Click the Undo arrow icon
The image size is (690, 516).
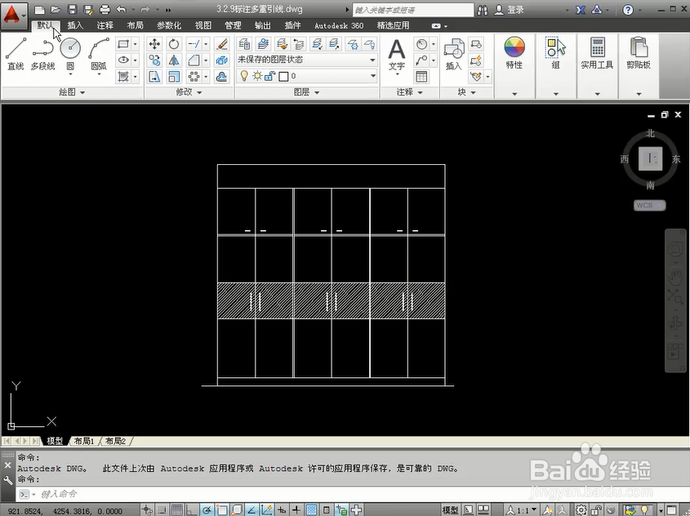pyautogui.click(x=122, y=9)
